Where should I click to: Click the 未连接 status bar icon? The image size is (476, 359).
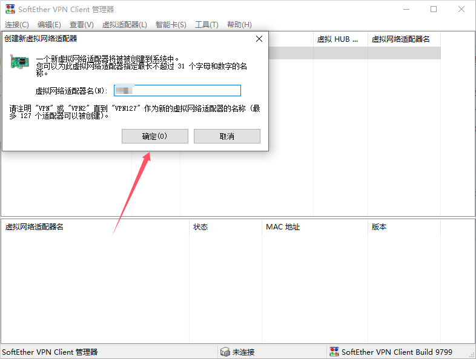point(225,352)
